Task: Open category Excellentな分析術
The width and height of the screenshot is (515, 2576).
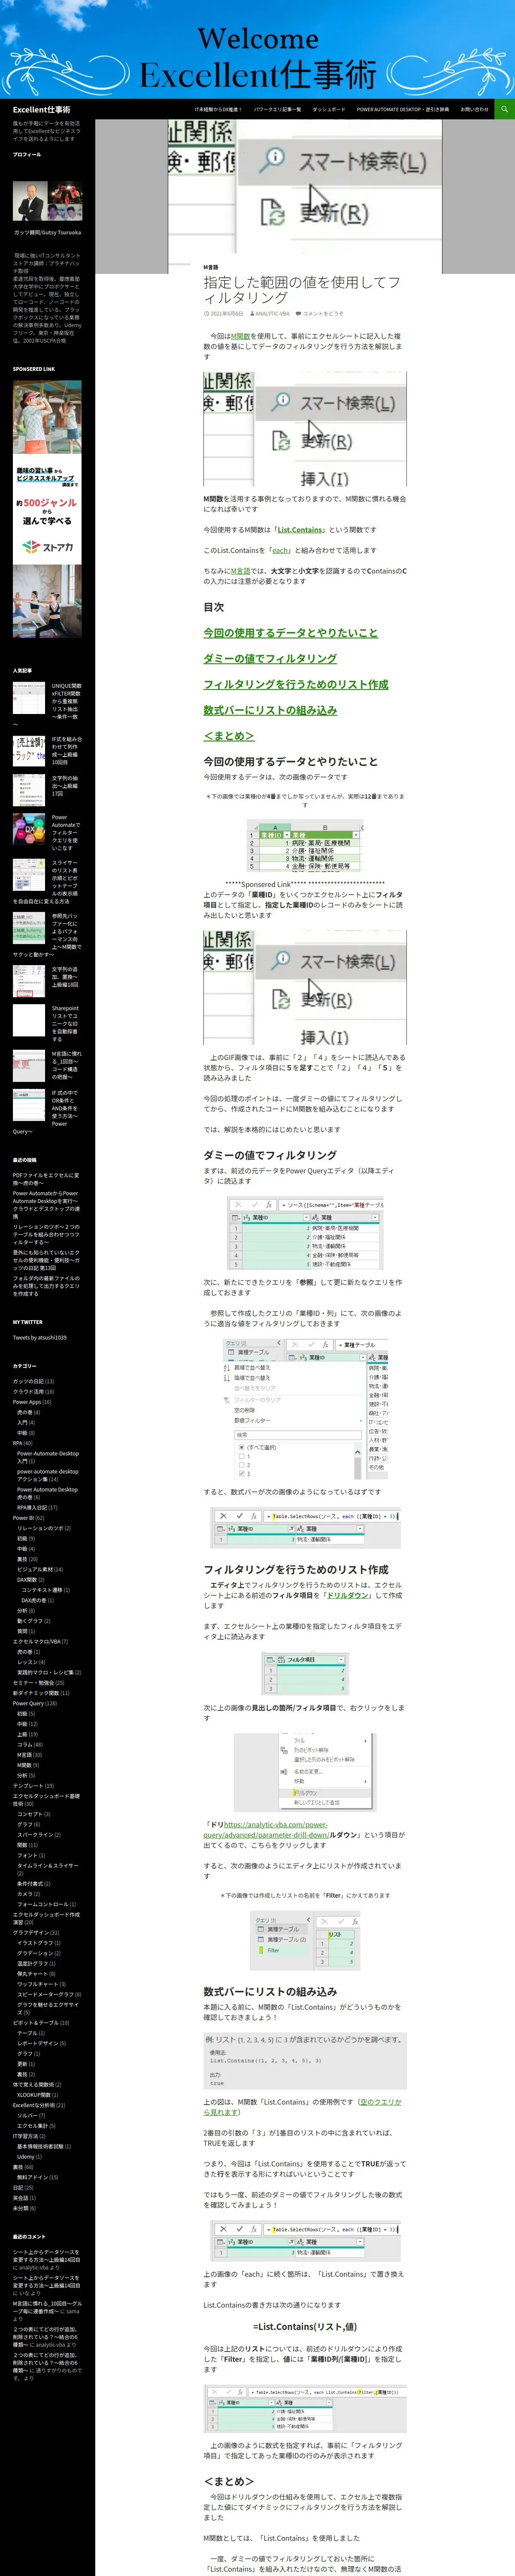Action: 34,2105
